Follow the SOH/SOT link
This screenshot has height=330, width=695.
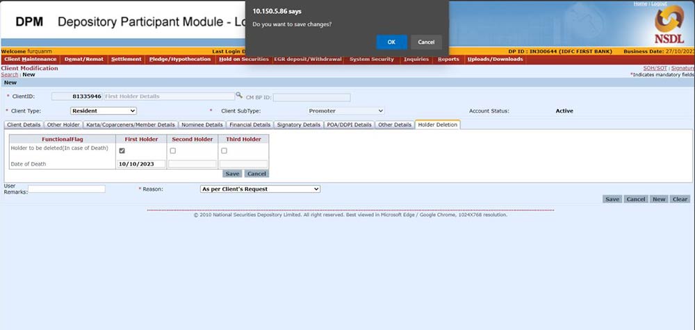pyautogui.click(x=655, y=68)
